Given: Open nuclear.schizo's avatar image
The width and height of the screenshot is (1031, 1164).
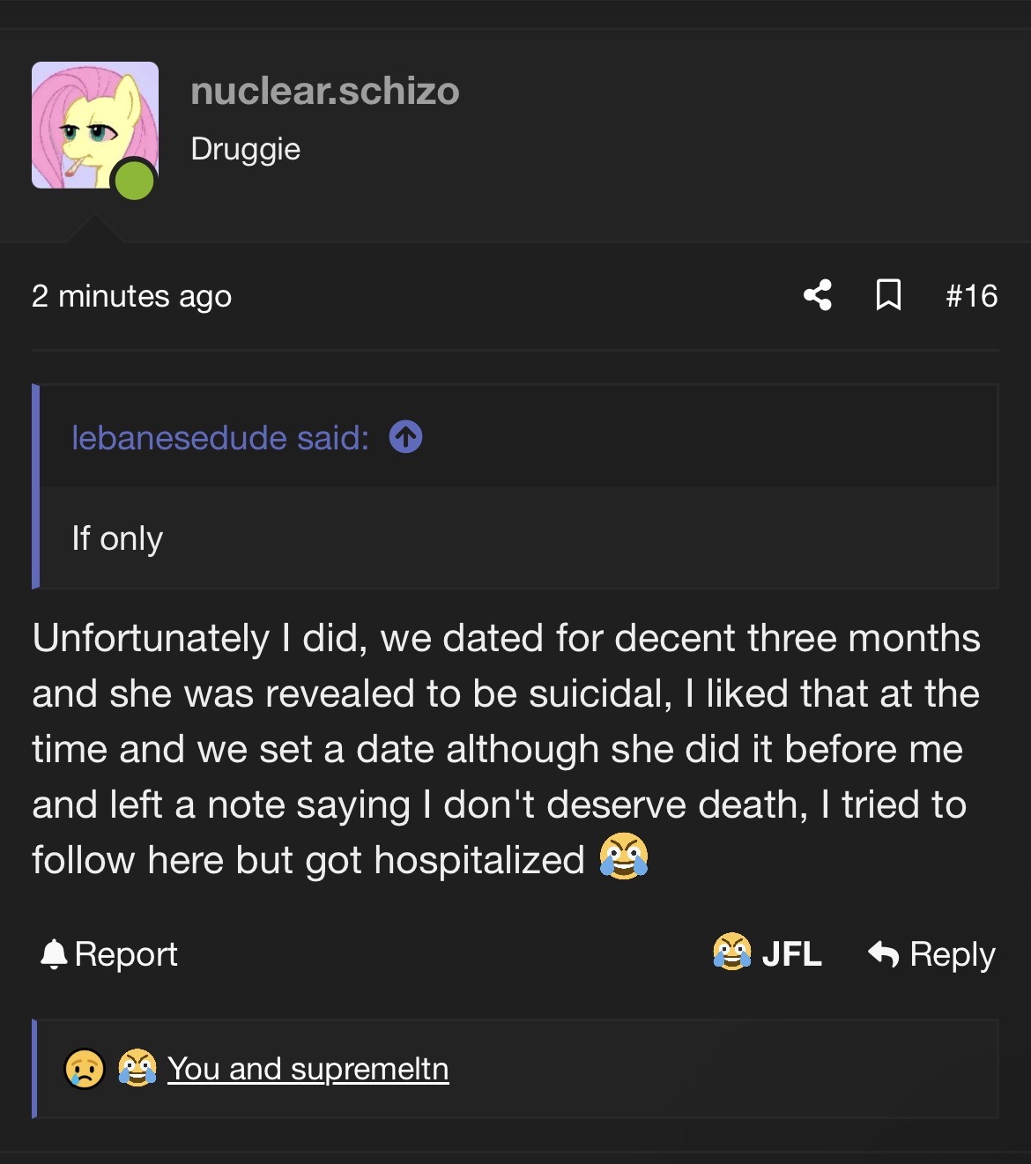Looking at the screenshot, I should [x=95, y=125].
